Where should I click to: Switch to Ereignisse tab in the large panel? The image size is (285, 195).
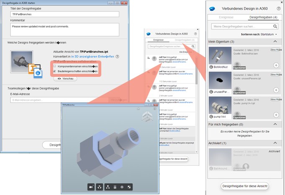(x=226, y=17)
